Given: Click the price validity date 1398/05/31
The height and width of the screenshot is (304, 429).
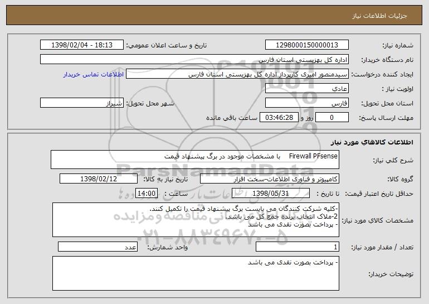Looking at the screenshot, I should (271, 194).
